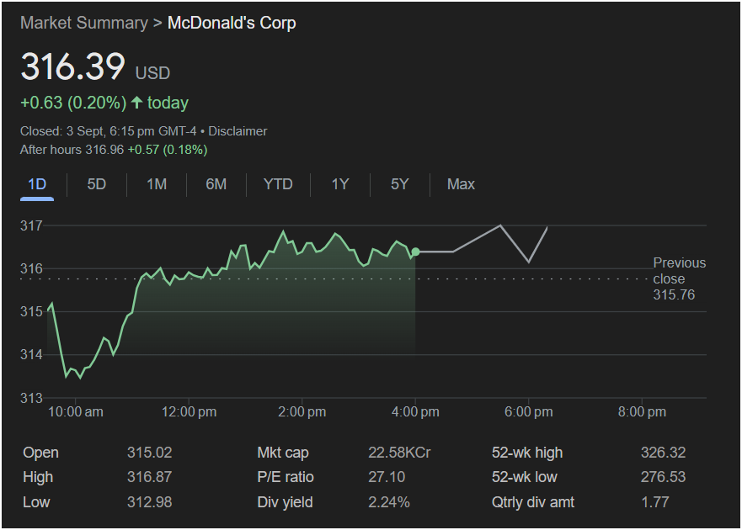Click the Low label in stats
Screen dimensions: 742x530
36,501
